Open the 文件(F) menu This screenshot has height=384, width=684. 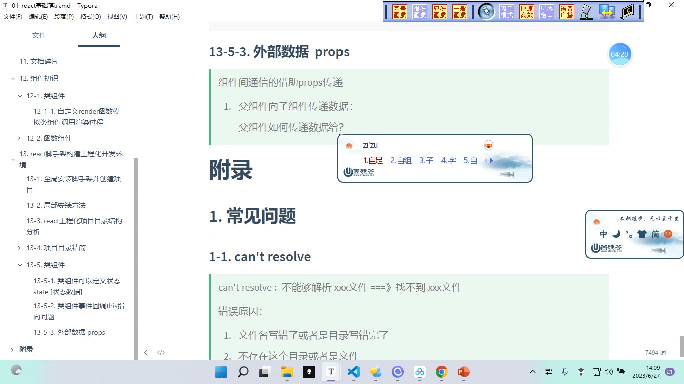coord(13,16)
